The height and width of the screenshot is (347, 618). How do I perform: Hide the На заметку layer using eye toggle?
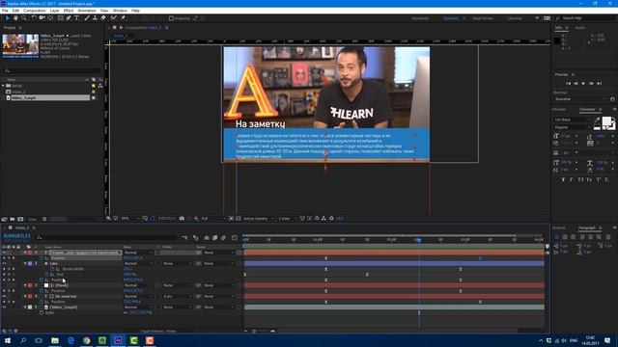[x=4, y=296]
